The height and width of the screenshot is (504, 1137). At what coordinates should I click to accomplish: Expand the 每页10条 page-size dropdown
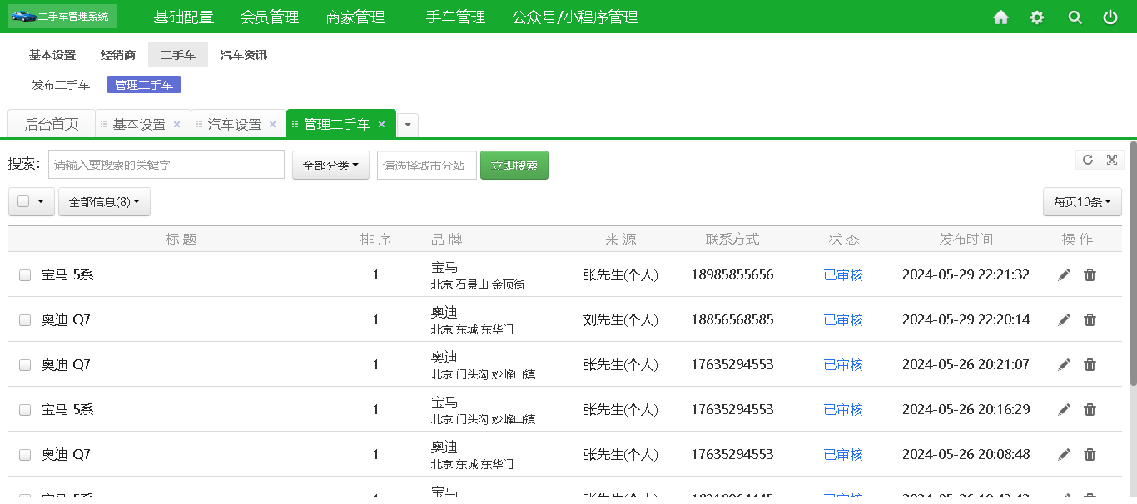[1082, 201]
